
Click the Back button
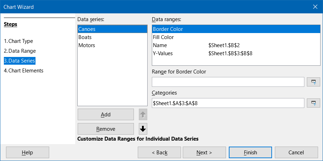click(x=160, y=152)
